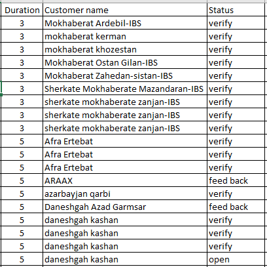This screenshot has width=267, height=267.
Task: Click feed back status of Daneshgah Azad Garmsar
Action: pyautogui.click(x=236, y=207)
